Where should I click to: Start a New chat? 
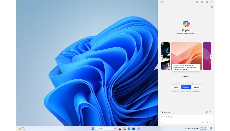coord(165,112)
